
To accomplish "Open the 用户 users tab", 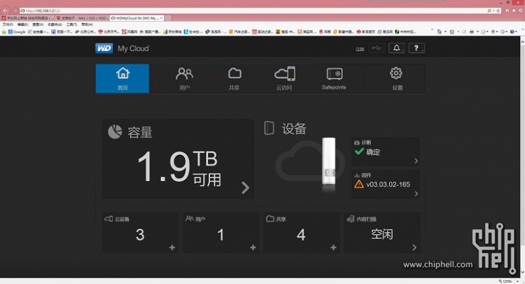I will (x=184, y=78).
